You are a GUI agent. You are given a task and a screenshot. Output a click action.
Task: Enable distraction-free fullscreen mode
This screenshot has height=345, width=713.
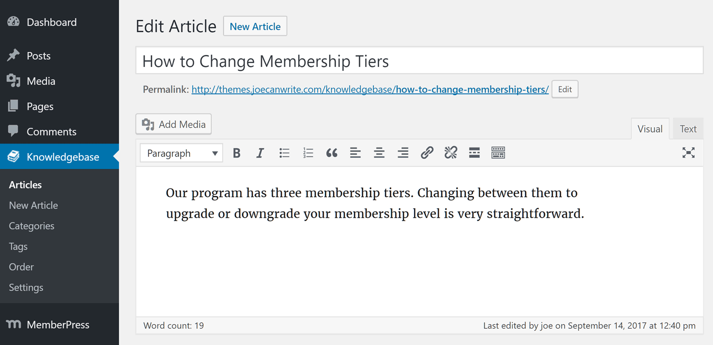click(688, 153)
